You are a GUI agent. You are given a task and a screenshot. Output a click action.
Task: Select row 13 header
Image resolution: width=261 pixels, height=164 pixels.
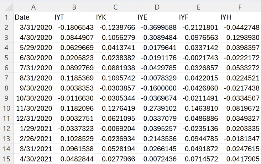[6, 138]
